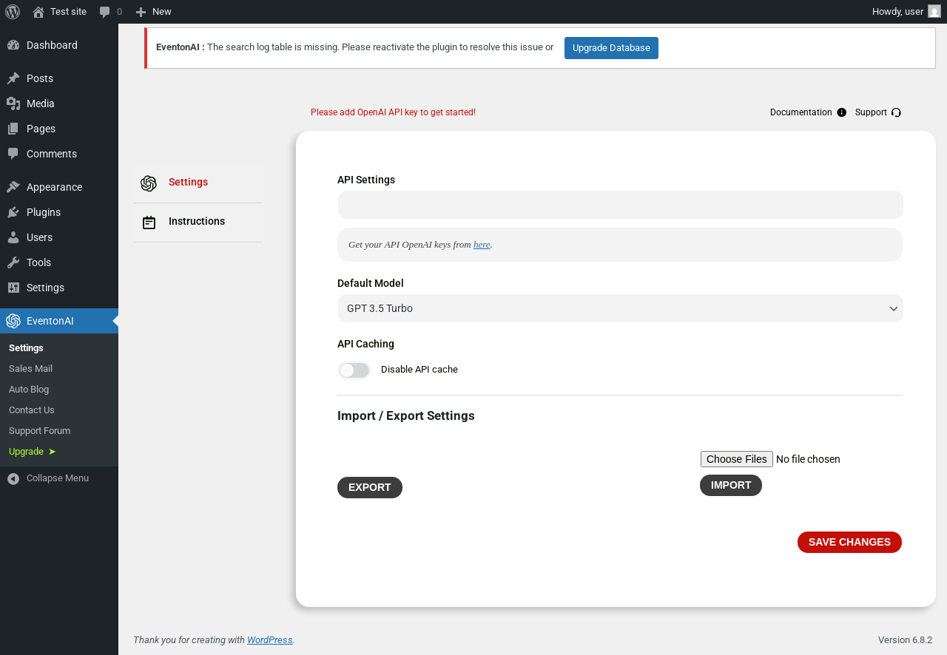Click the IMPORT button
The width and height of the screenshot is (947, 655).
(x=731, y=485)
